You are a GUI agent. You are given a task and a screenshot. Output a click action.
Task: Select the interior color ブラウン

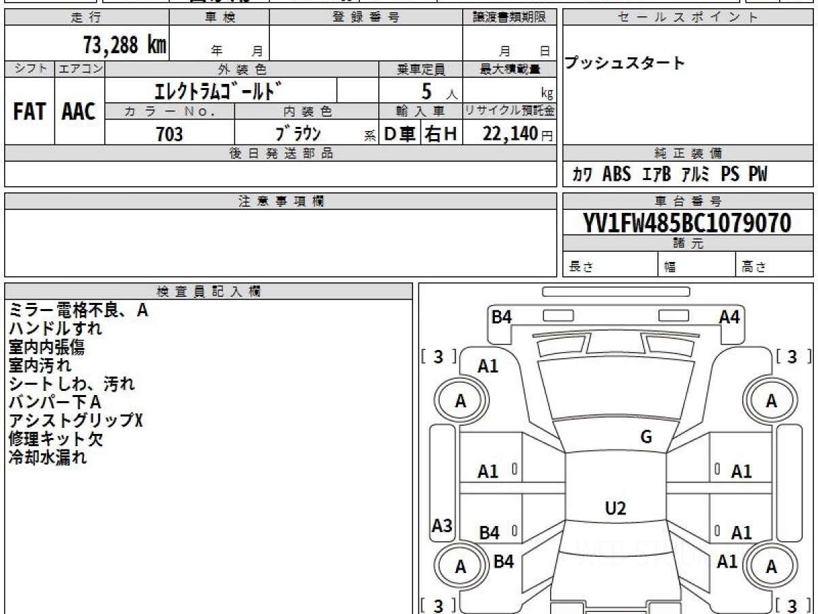tap(299, 134)
